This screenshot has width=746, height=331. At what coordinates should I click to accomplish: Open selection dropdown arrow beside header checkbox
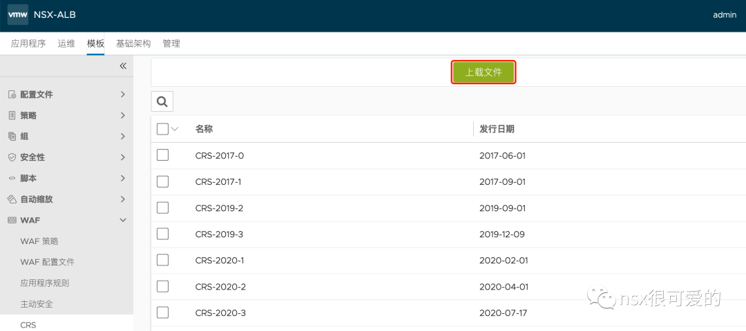174,129
